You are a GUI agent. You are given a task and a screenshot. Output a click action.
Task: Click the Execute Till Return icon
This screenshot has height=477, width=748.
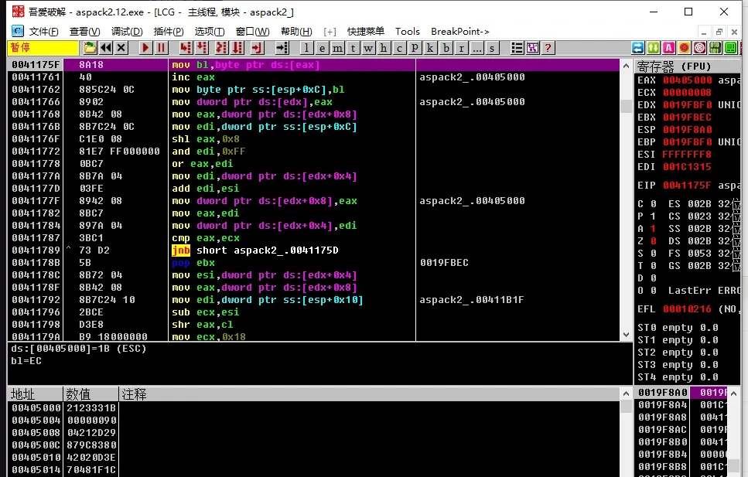(x=257, y=48)
